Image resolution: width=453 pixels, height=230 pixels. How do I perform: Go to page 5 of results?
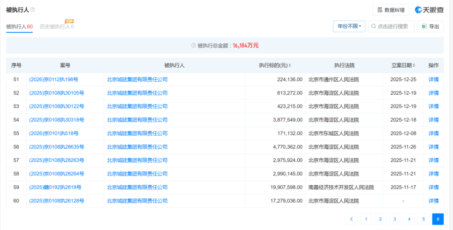pos(424,219)
